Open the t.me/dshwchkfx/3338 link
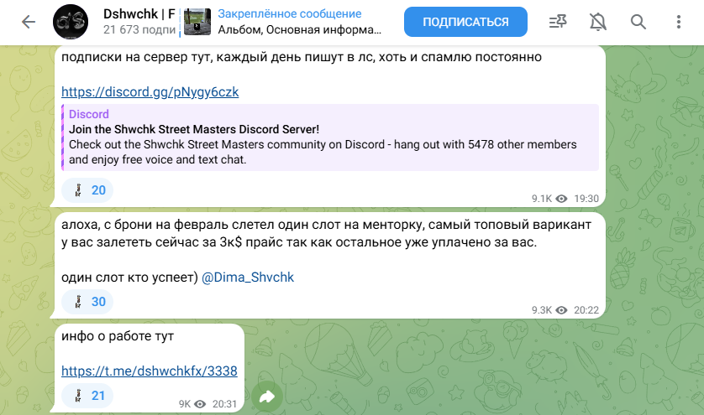This screenshot has width=704, height=415. (x=150, y=371)
